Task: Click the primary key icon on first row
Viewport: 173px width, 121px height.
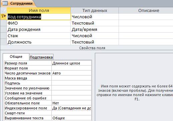Action: (x=3, y=16)
